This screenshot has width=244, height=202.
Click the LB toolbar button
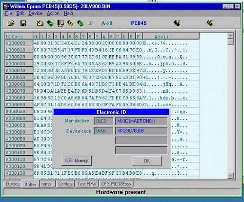(90, 23)
